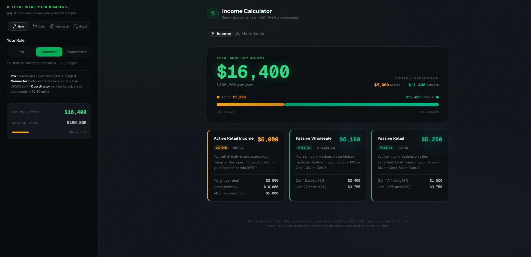Click the $16,400 total monthly income figure
Image resolution: width=531 pixels, height=257 pixels.
pos(253,72)
